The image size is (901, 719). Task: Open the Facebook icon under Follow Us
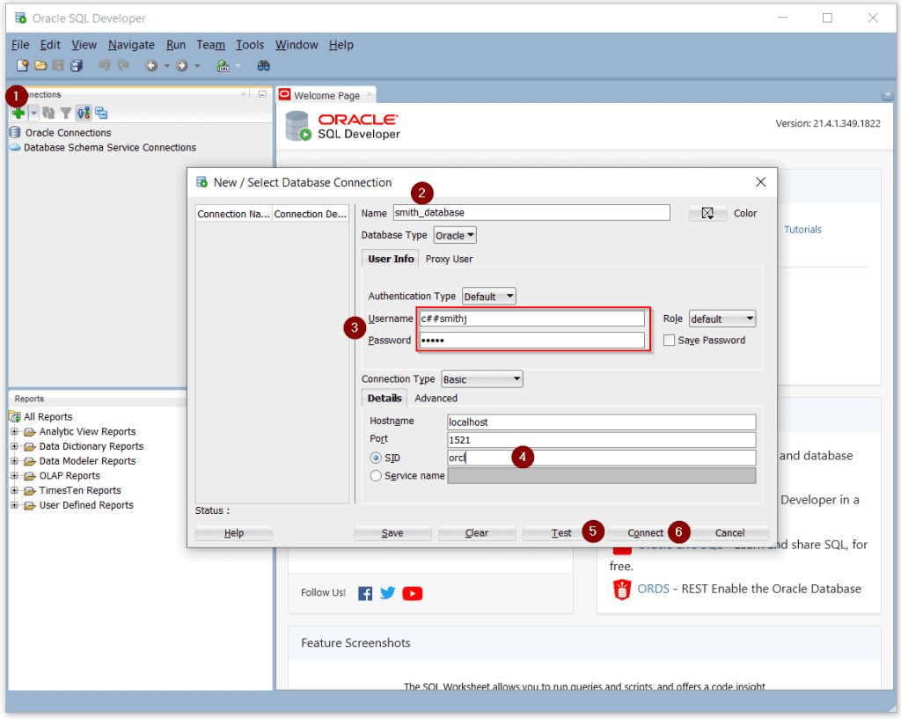click(365, 593)
